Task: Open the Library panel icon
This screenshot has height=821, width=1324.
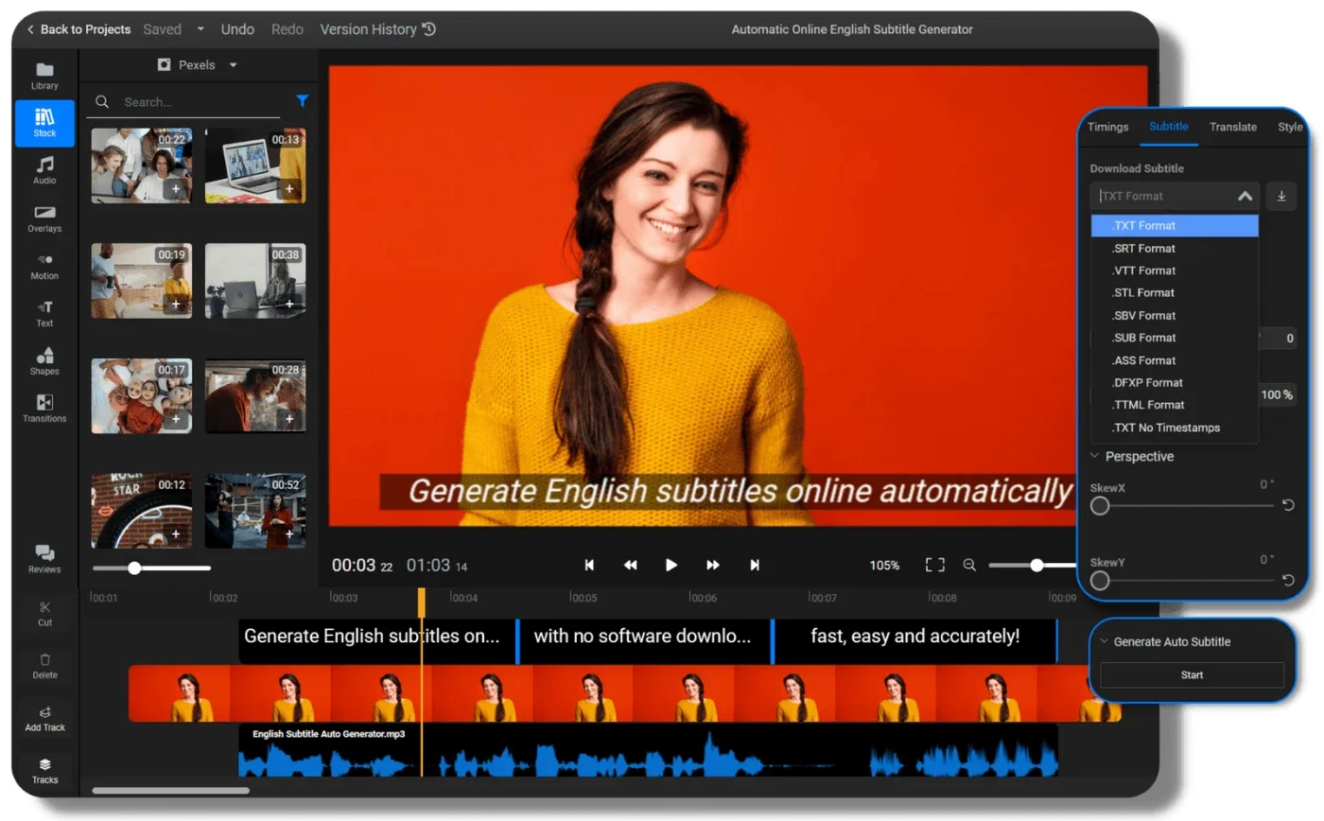Action: tap(44, 76)
